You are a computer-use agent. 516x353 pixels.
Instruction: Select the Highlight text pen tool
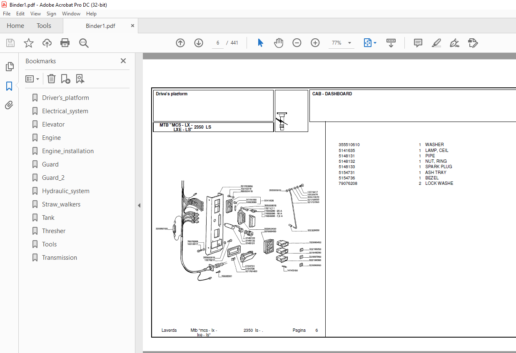tap(436, 43)
